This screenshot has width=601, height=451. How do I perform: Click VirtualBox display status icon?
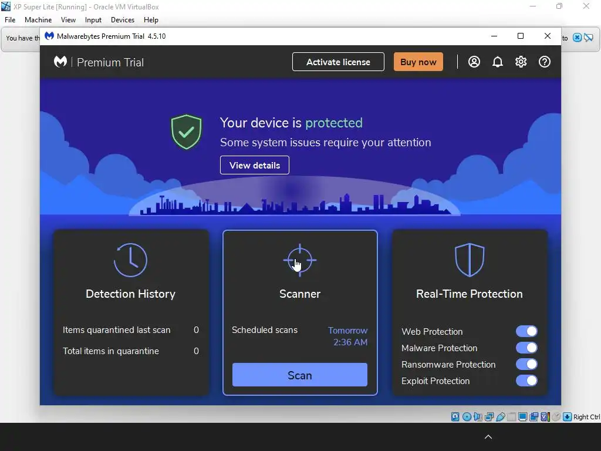522,417
